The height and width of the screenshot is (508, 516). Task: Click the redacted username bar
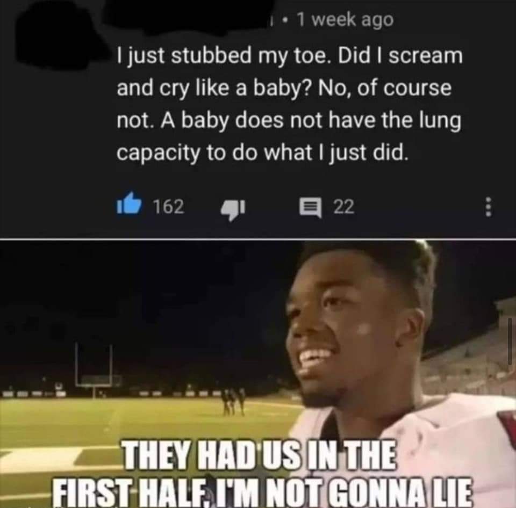[x=191, y=15]
